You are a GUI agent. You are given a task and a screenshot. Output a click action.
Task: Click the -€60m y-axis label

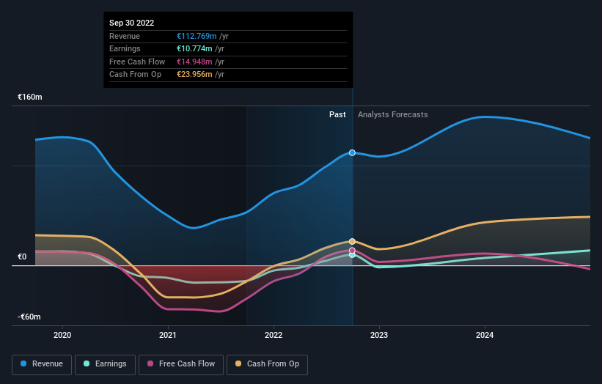click(29, 317)
